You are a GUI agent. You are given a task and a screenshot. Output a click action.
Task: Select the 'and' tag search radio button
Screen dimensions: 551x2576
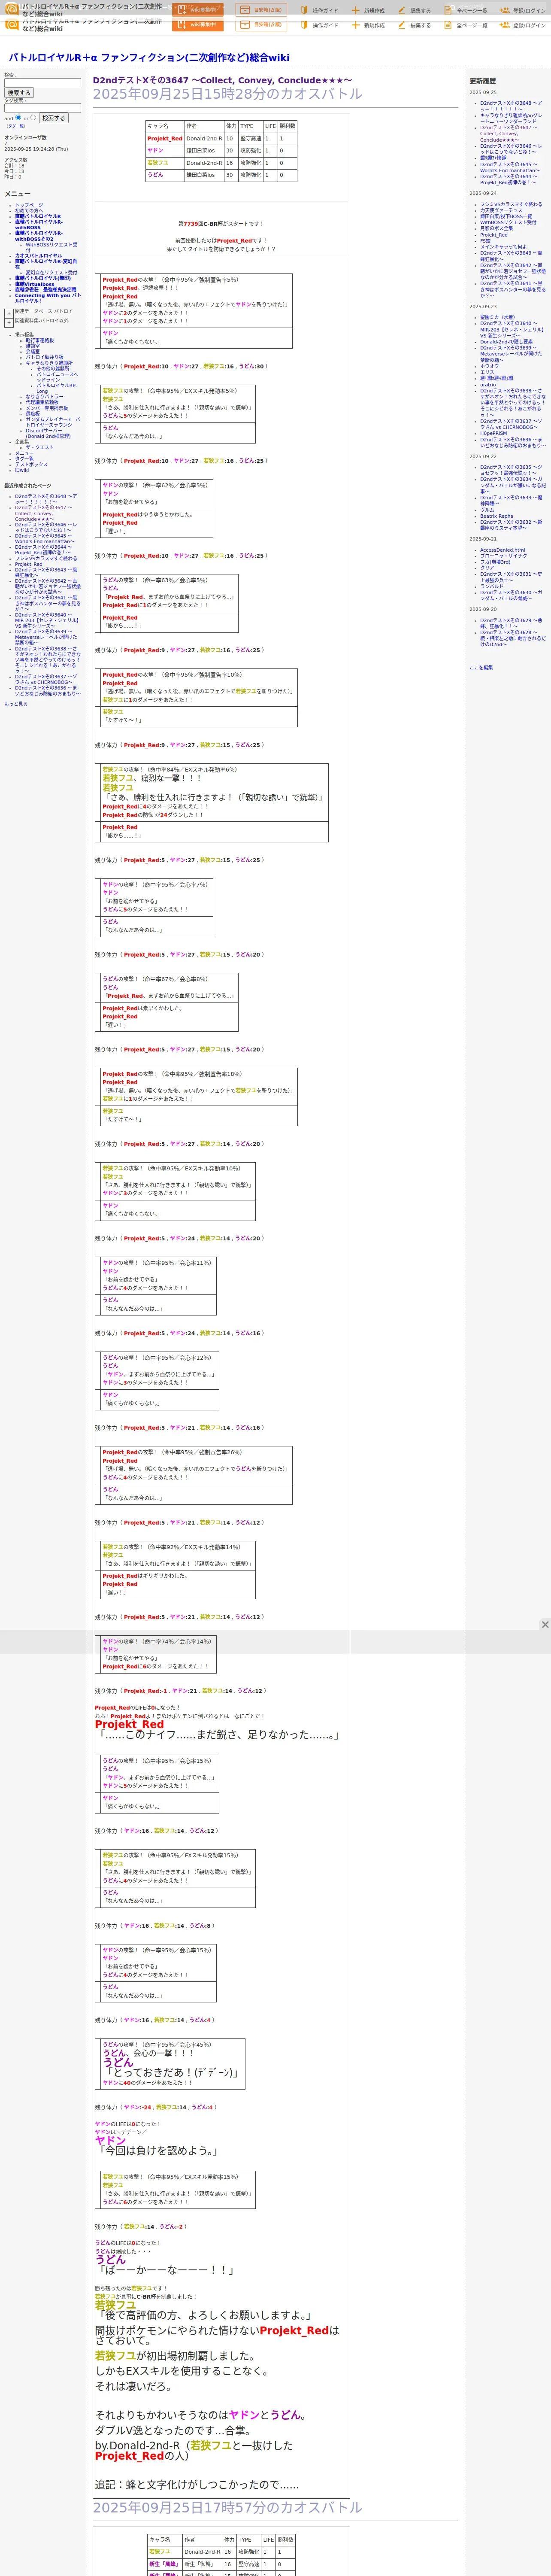[x=17, y=117]
